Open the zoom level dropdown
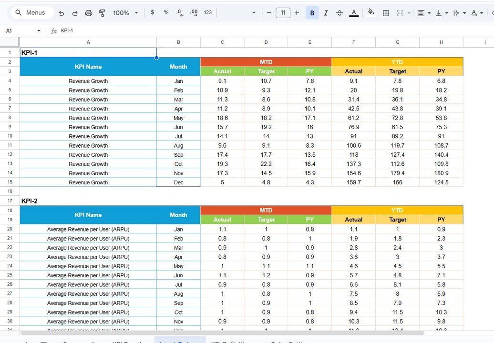This screenshot has height=343, width=494. point(125,13)
